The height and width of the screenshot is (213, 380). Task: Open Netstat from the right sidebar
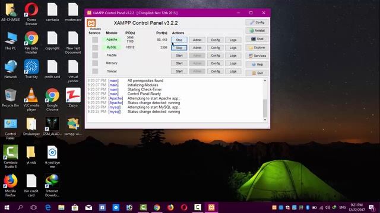[257, 31]
